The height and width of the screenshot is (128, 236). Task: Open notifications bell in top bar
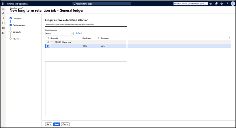pyautogui.click(x=216, y=4)
